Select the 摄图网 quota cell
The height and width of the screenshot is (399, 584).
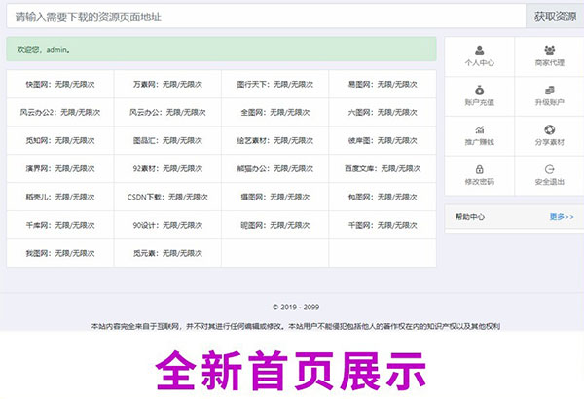point(274,197)
